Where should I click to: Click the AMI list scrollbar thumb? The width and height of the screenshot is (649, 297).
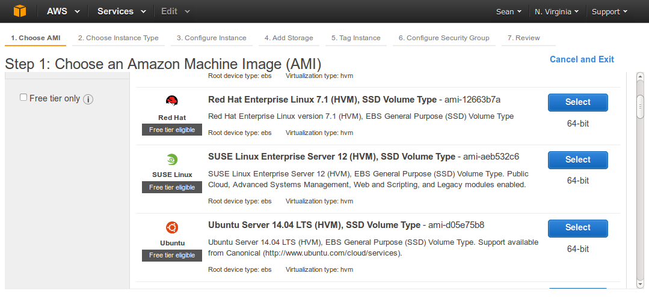(x=641, y=107)
